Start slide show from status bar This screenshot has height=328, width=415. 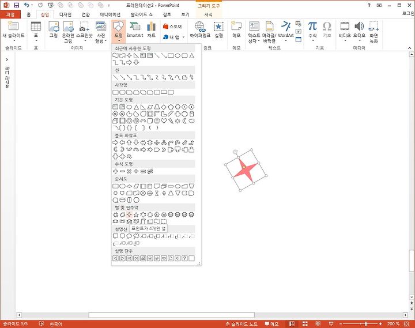[331, 324]
